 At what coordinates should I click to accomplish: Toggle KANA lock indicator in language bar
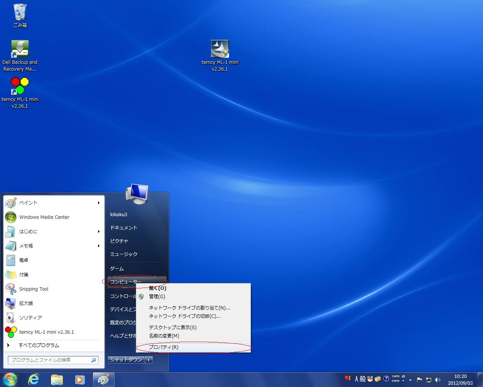click(x=395, y=381)
